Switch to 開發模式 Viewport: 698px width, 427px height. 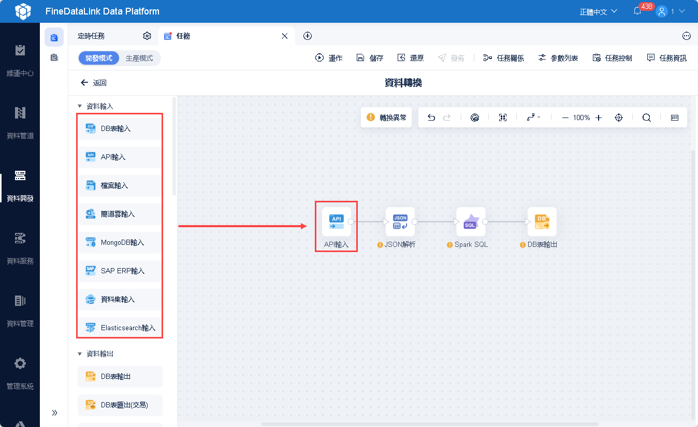(x=99, y=58)
